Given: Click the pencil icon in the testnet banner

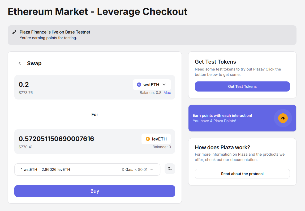Looking at the screenshot, I should (x=14, y=32).
